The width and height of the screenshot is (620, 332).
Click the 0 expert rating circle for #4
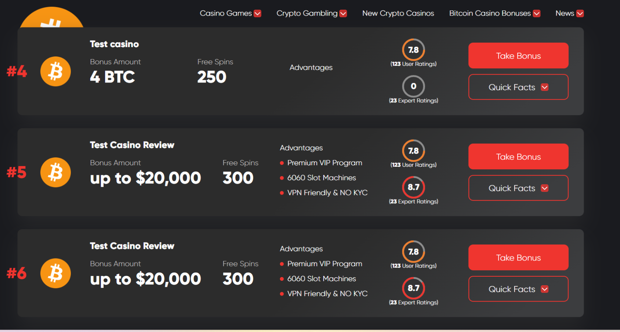coord(413,86)
